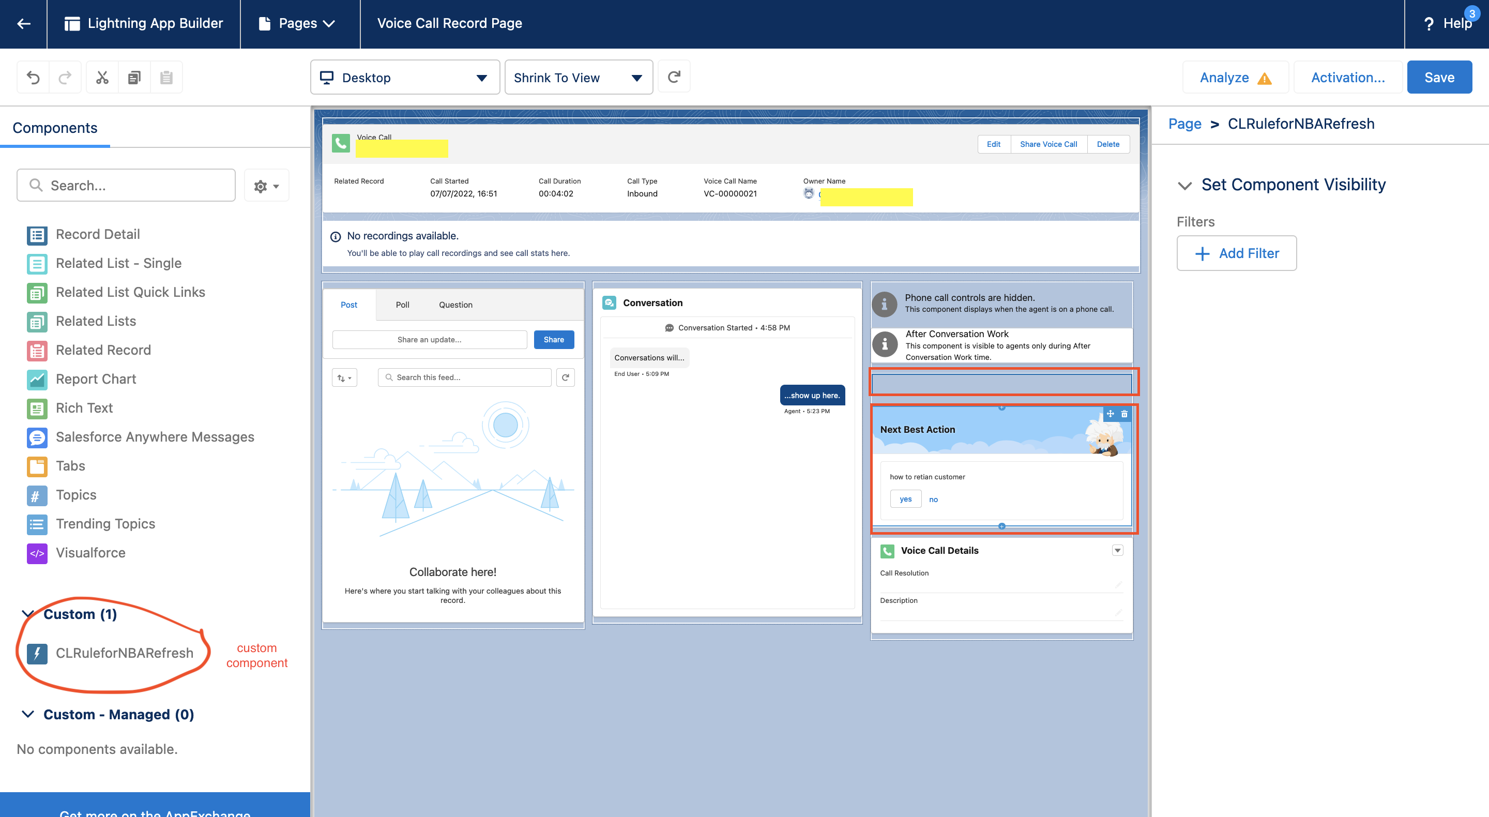Screen dimensions: 1489x817
Task: Click the components Search field
Action: tap(126, 186)
